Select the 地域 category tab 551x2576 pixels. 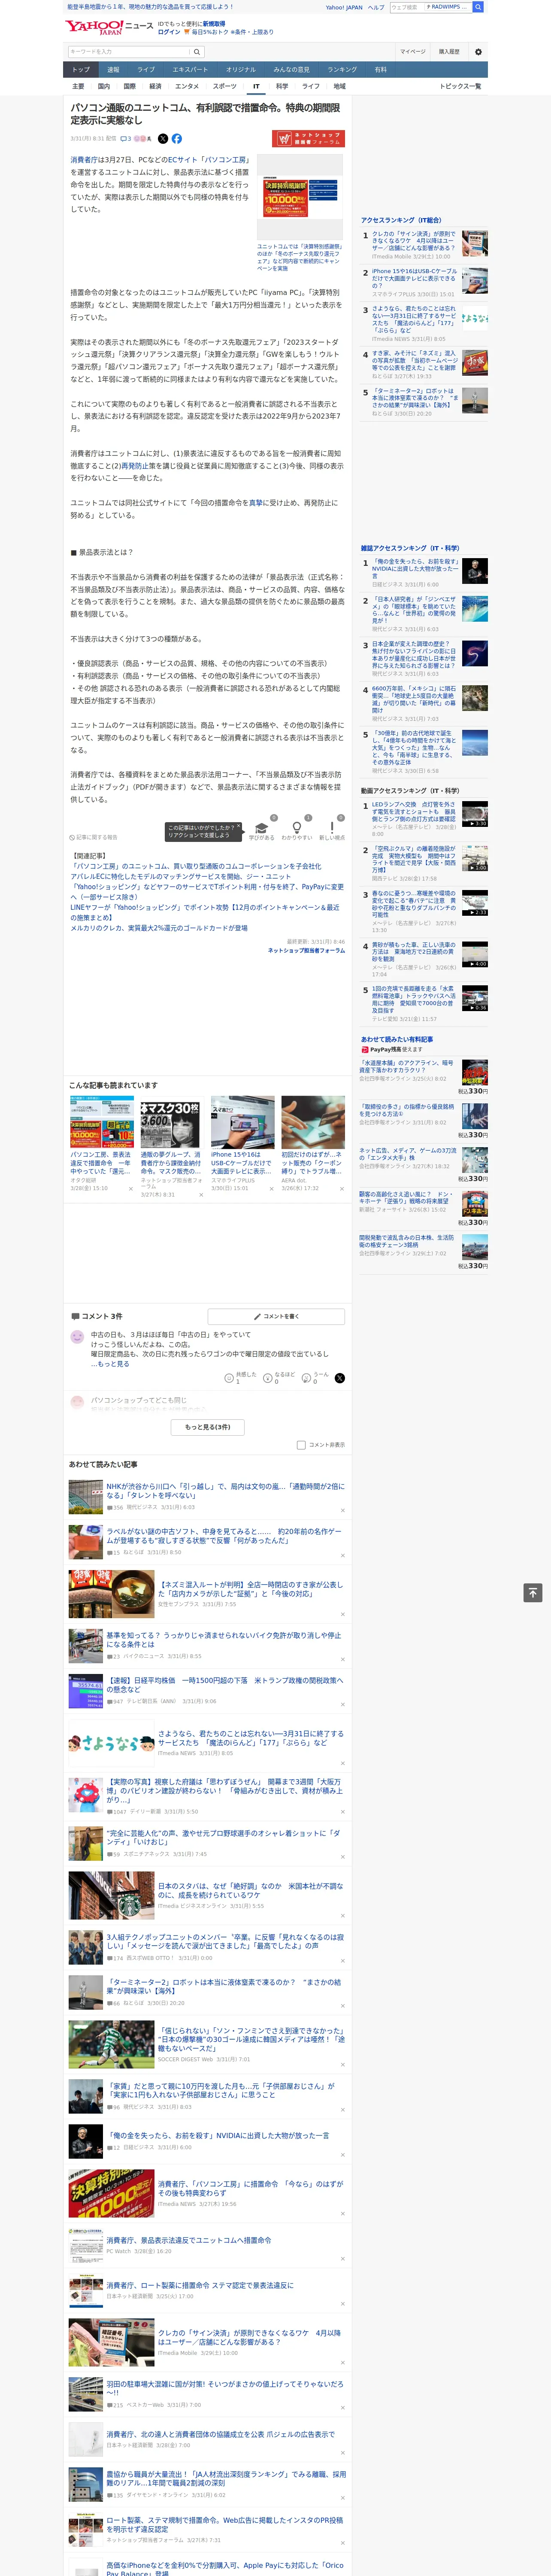340,86
